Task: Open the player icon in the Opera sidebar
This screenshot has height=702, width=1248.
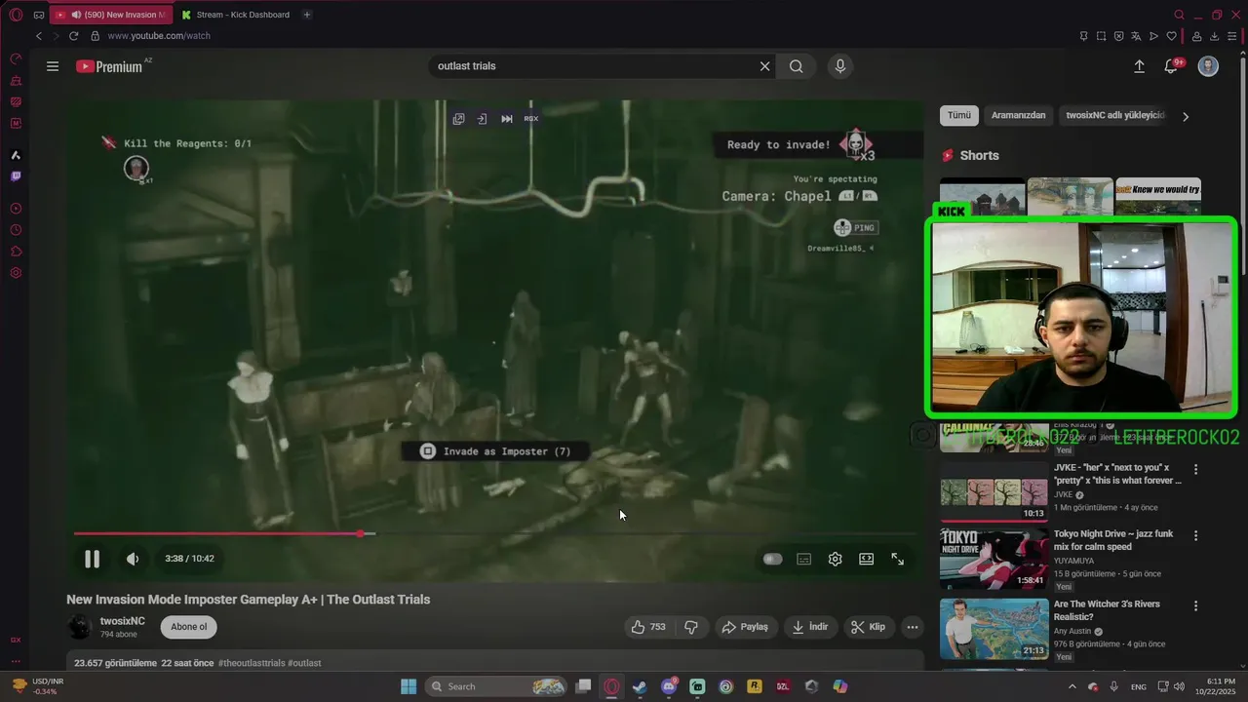Action: coord(16,209)
